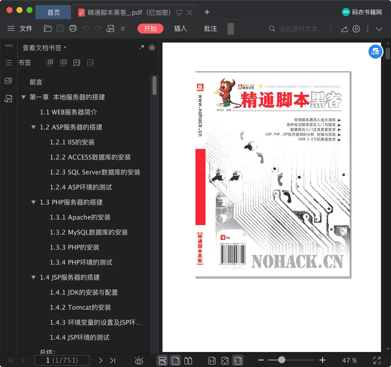This screenshot has height=367, width=391.
Task: Open the 文件 hamburger menu
Action: click(20, 29)
